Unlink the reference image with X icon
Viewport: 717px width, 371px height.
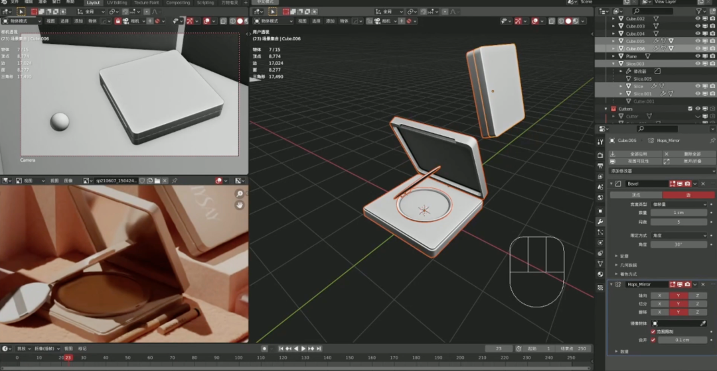click(165, 181)
